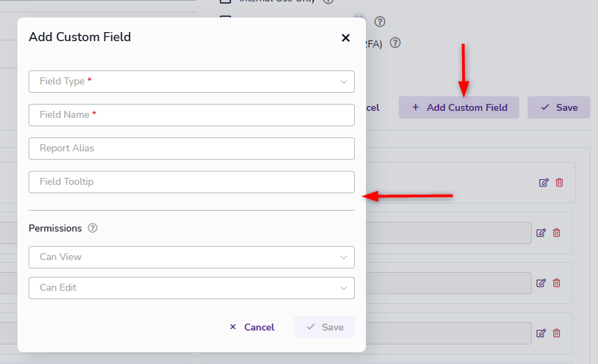Open the Field Type dropdown
The image size is (598, 364).
[191, 82]
